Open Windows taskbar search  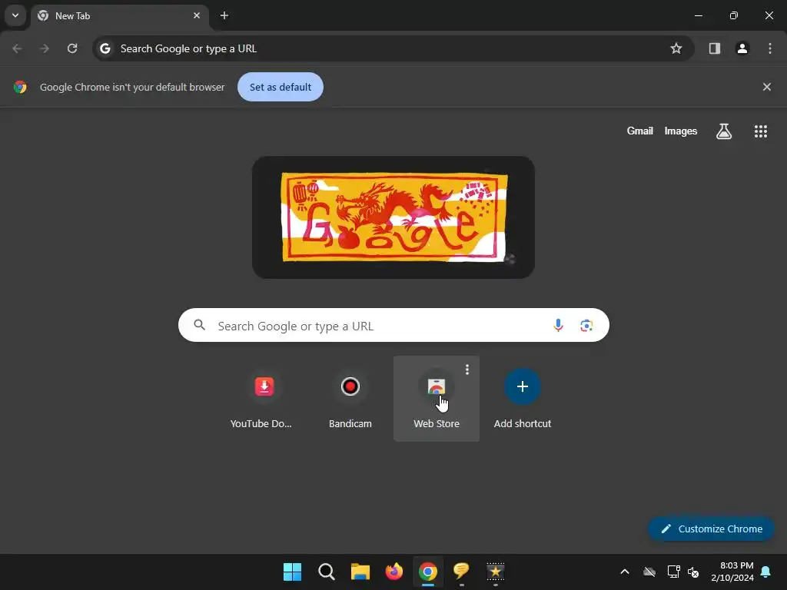coord(326,572)
